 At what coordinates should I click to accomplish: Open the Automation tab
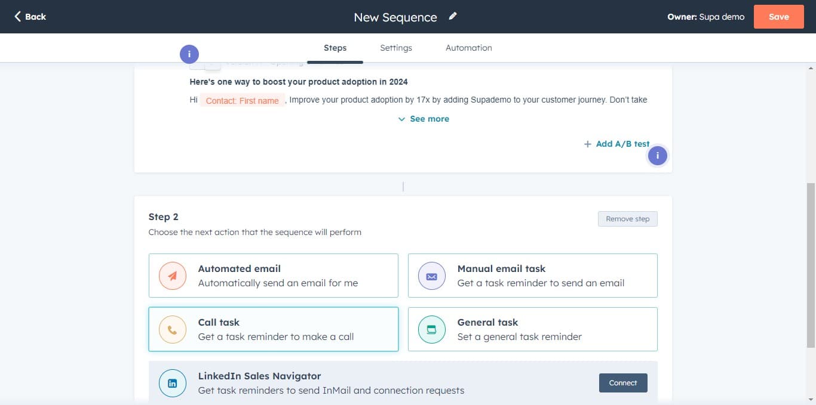(x=468, y=48)
